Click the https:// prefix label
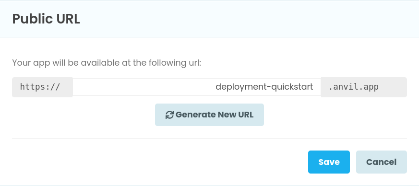Screen dimensions: 419x186 point(40,87)
